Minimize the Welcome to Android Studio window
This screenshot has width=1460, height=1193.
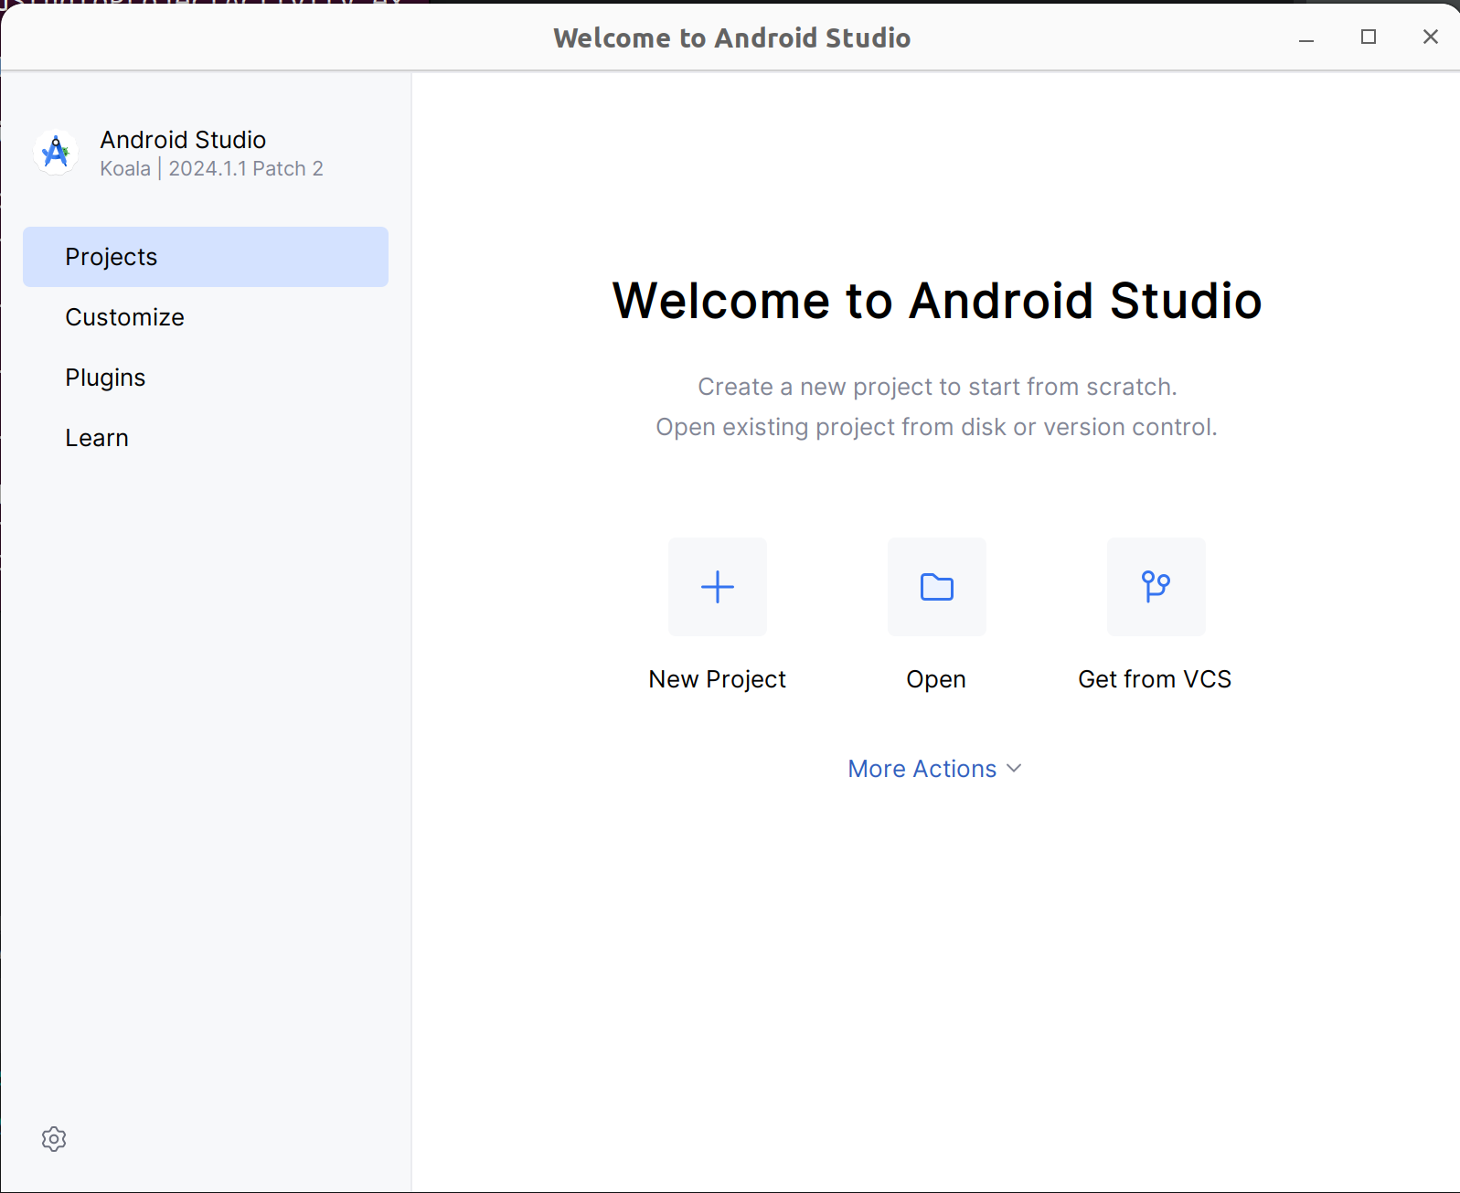[x=1306, y=37]
